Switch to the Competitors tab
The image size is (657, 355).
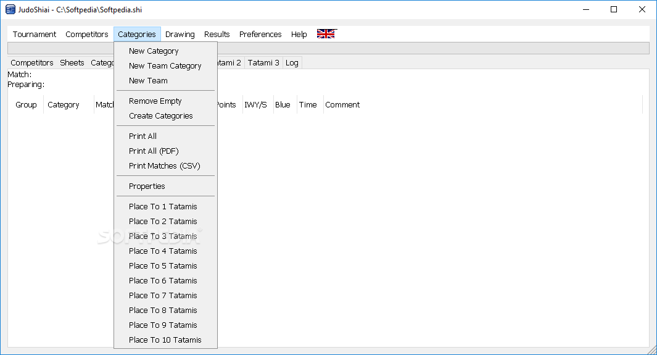(32, 63)
